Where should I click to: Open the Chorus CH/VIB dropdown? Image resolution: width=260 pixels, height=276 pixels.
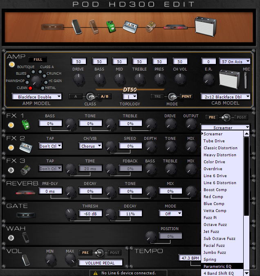(90, 146)
